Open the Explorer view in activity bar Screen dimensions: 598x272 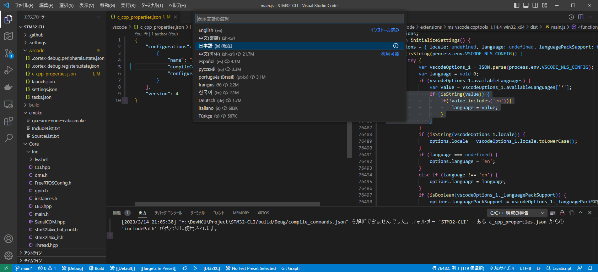click(x=9, y=19)
